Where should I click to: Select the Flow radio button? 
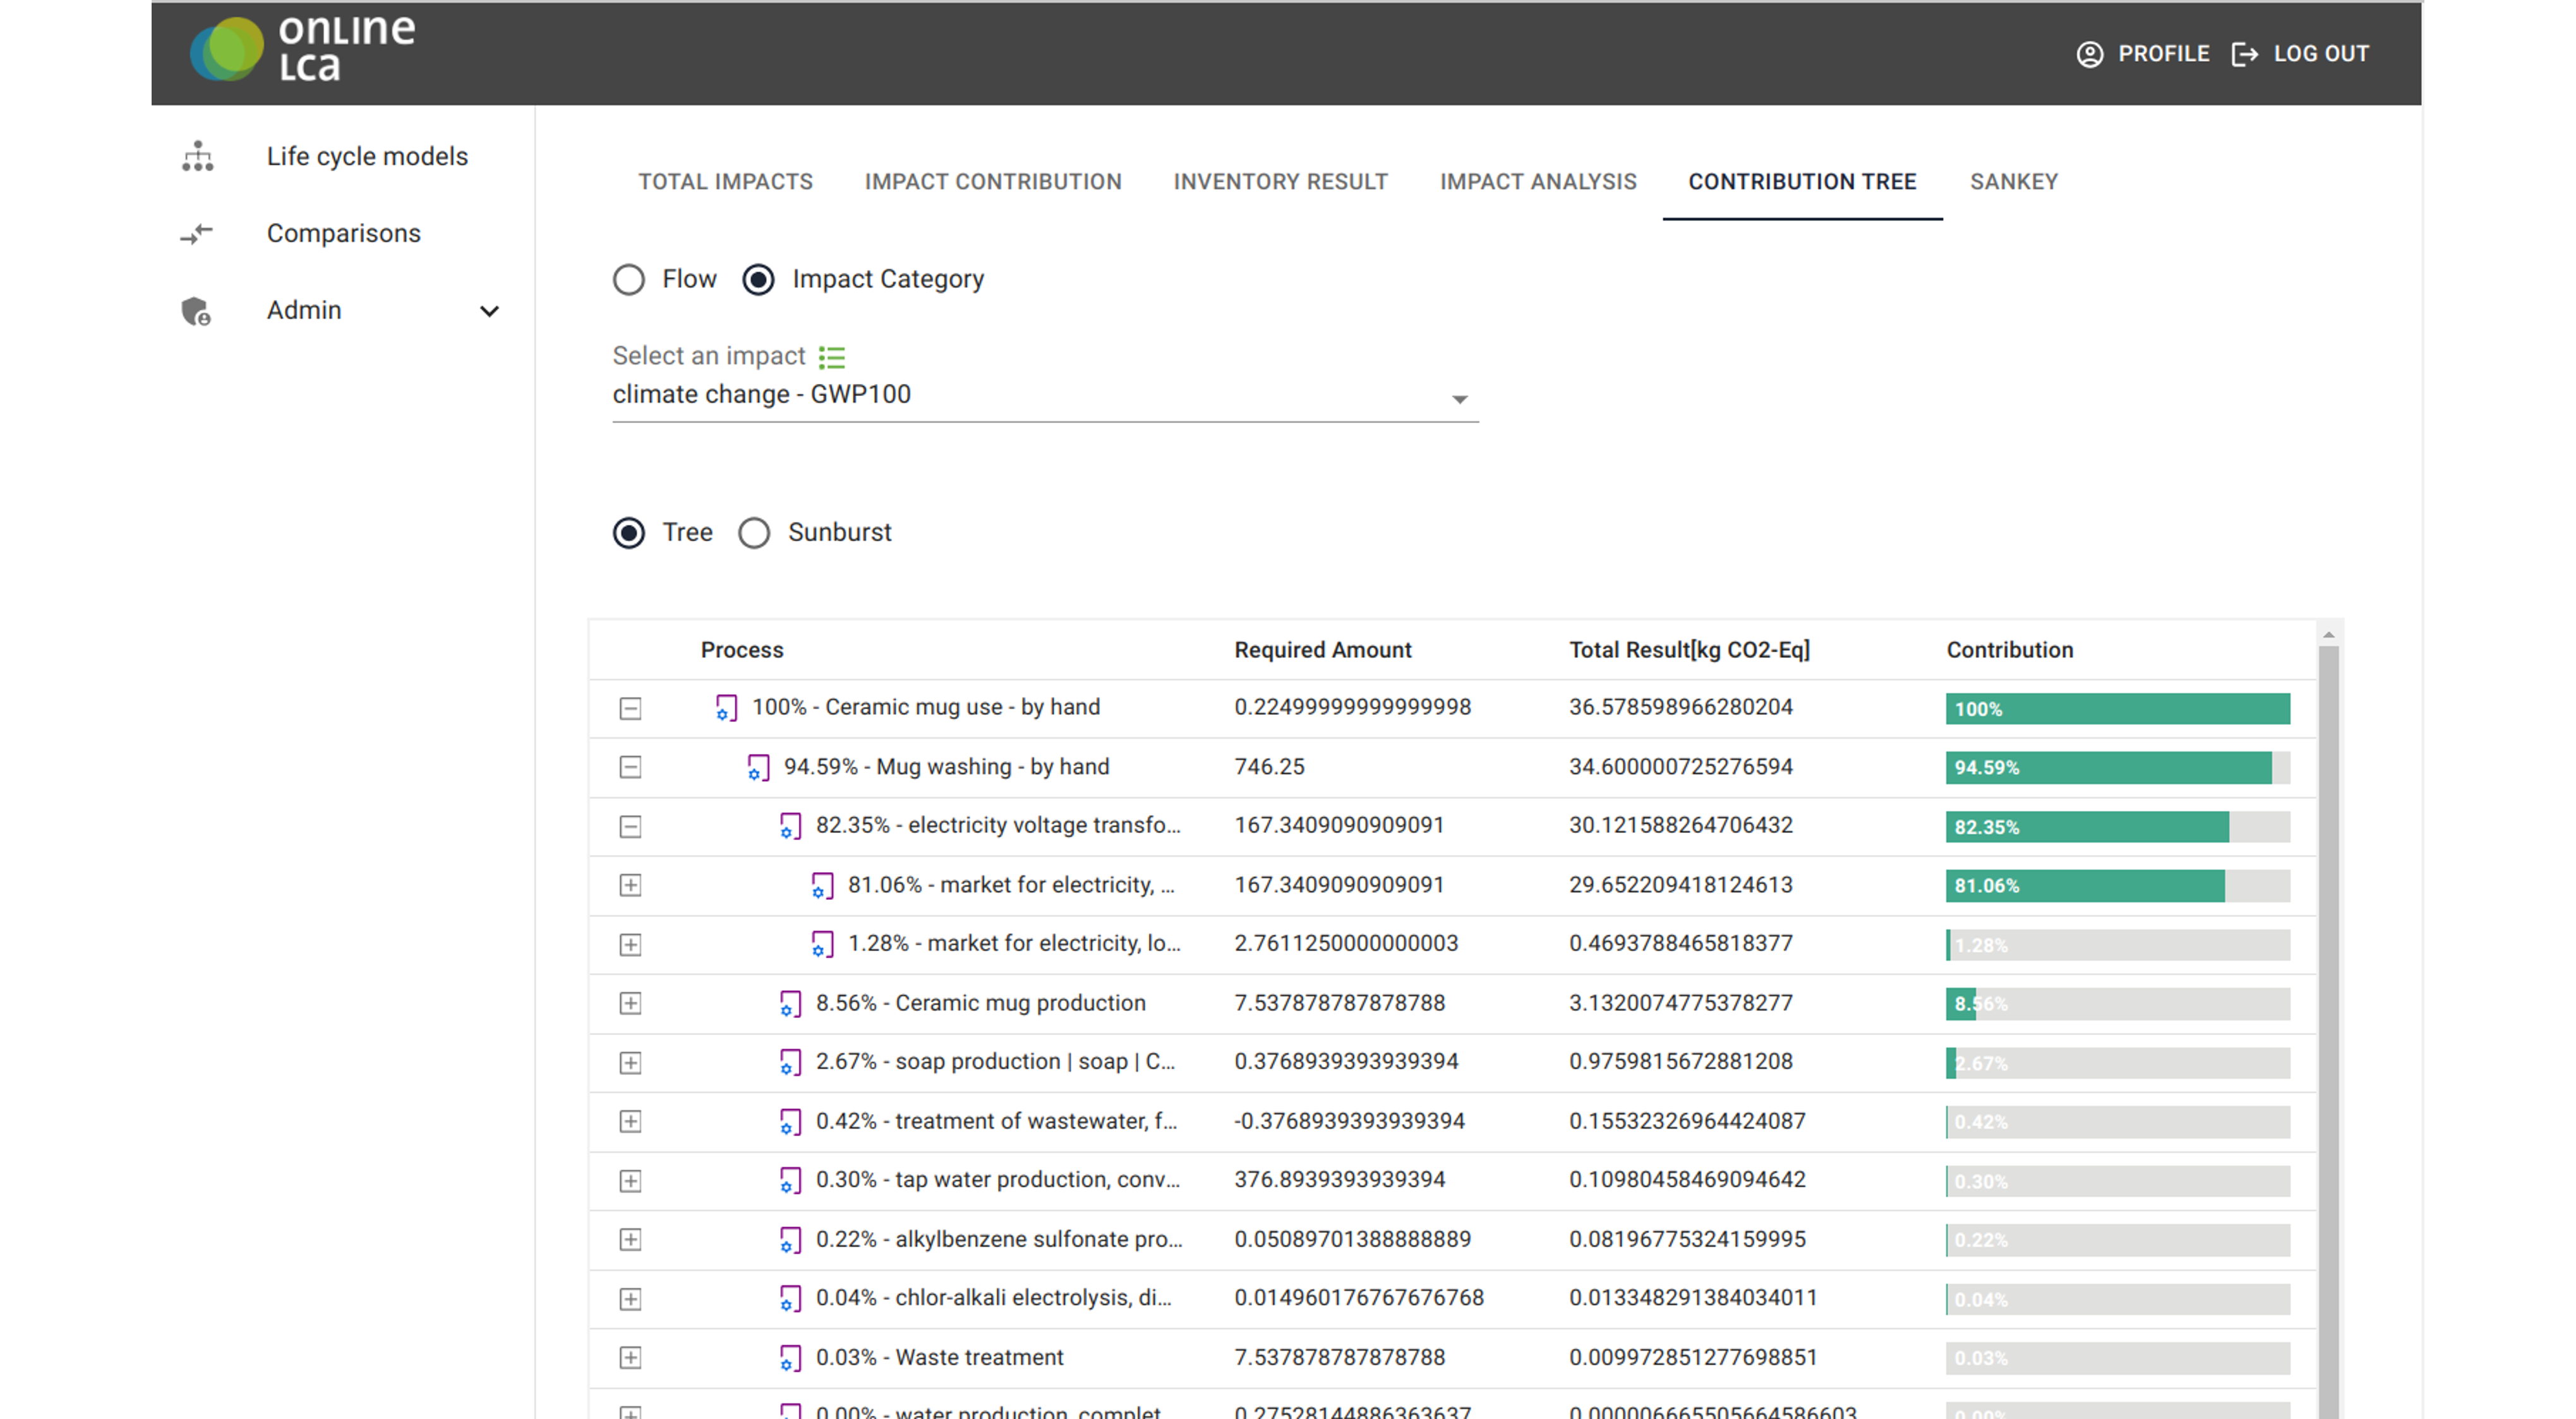629,280
